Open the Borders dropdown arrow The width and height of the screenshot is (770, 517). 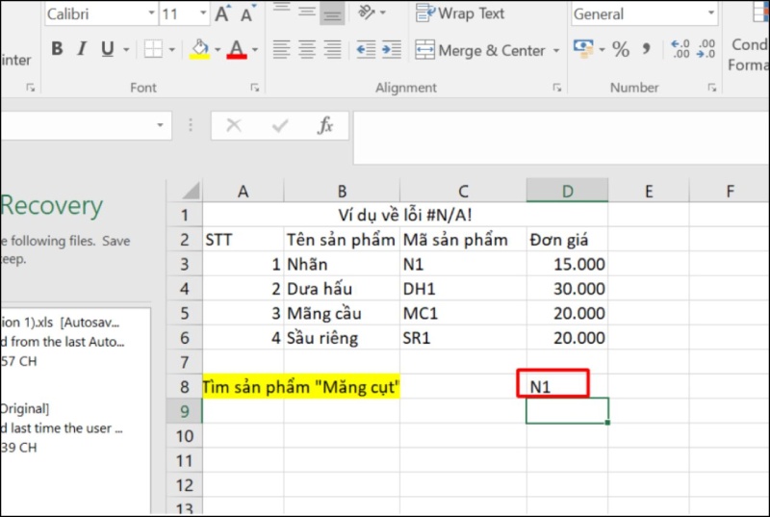click(x=171, y=50)
